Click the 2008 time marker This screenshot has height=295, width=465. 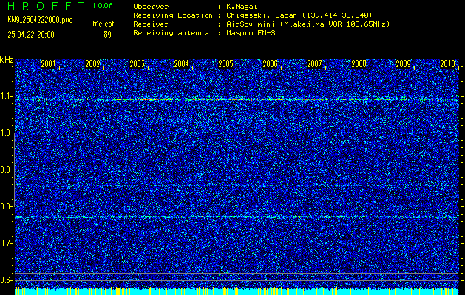point(359,64)
